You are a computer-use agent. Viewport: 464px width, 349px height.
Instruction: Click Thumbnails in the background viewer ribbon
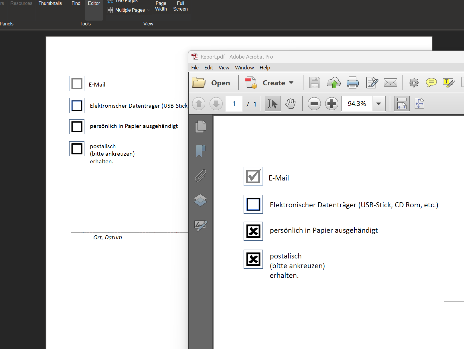(50, 3)
